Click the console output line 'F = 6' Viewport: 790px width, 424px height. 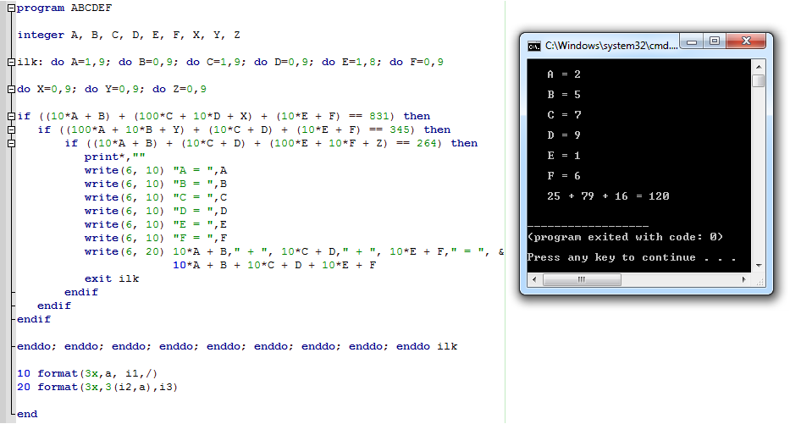coord(564,176)
